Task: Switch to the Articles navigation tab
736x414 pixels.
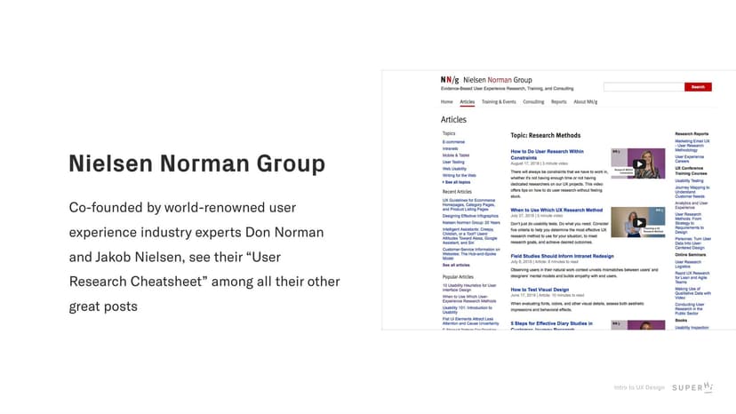Action: click(x=467, y=102)
